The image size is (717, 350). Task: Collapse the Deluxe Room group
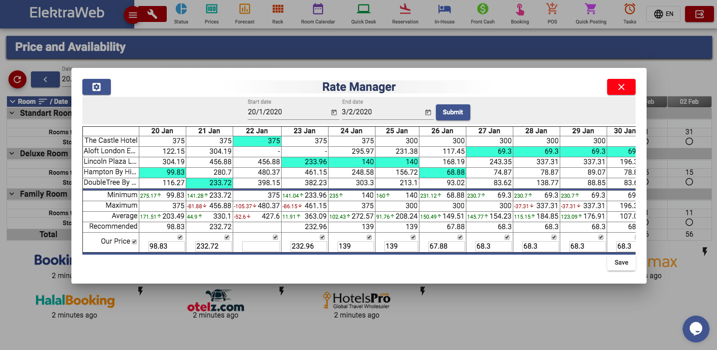click(13, 154)
